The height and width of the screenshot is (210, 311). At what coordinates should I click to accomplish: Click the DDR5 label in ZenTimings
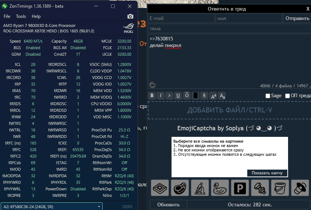127,207
